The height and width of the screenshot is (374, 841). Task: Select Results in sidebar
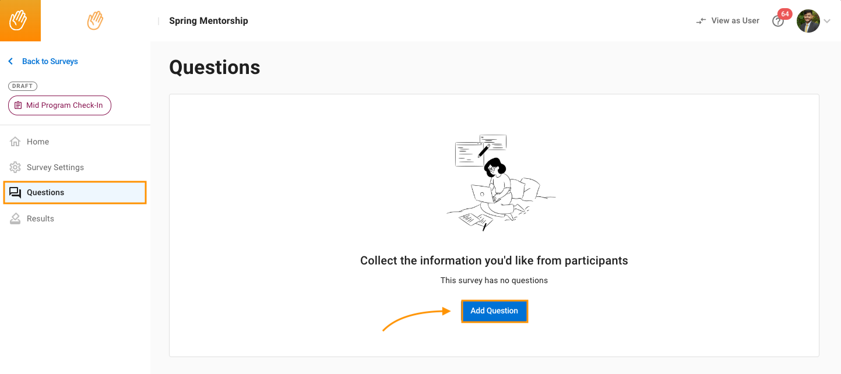click(40, 218)
